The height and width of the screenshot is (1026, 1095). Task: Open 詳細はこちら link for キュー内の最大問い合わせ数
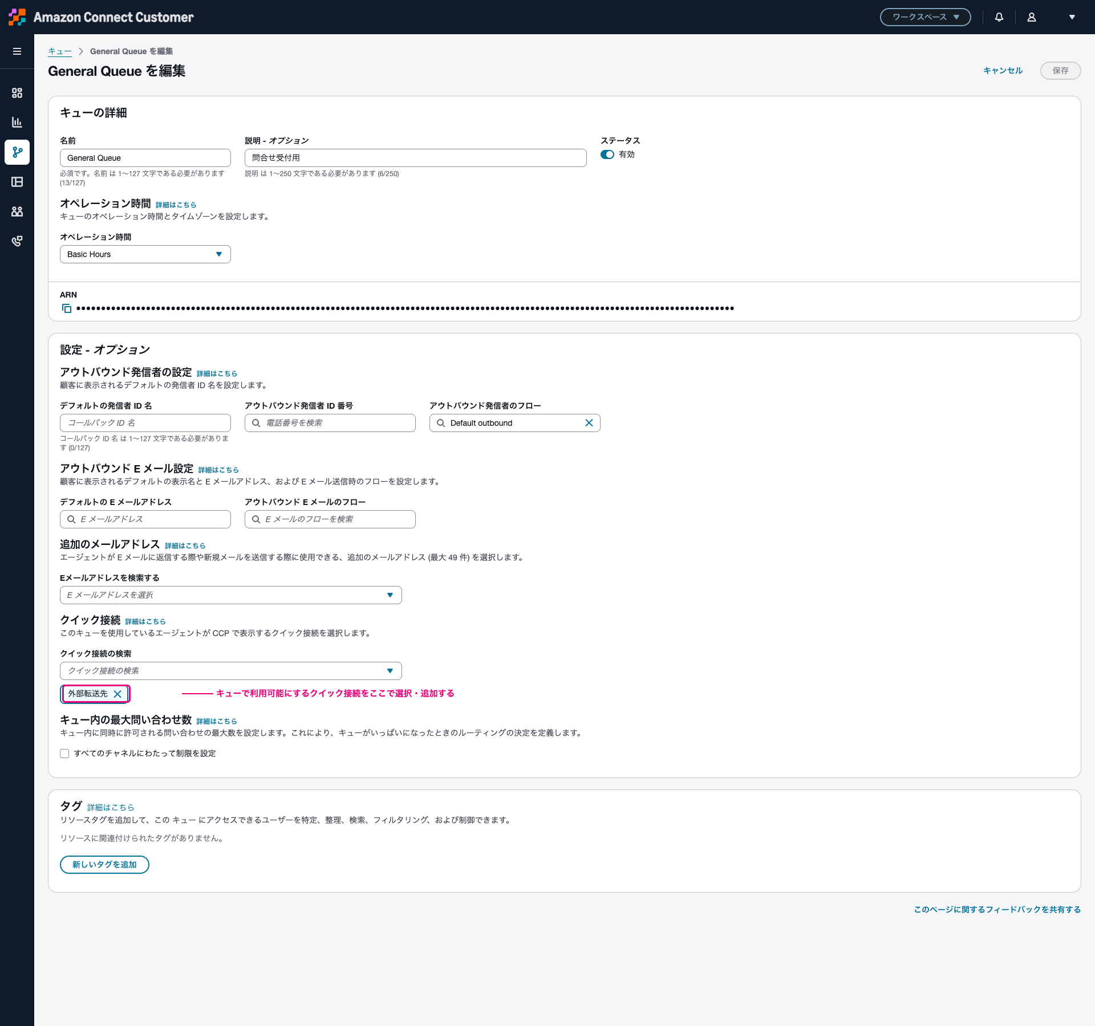point(217,721)
